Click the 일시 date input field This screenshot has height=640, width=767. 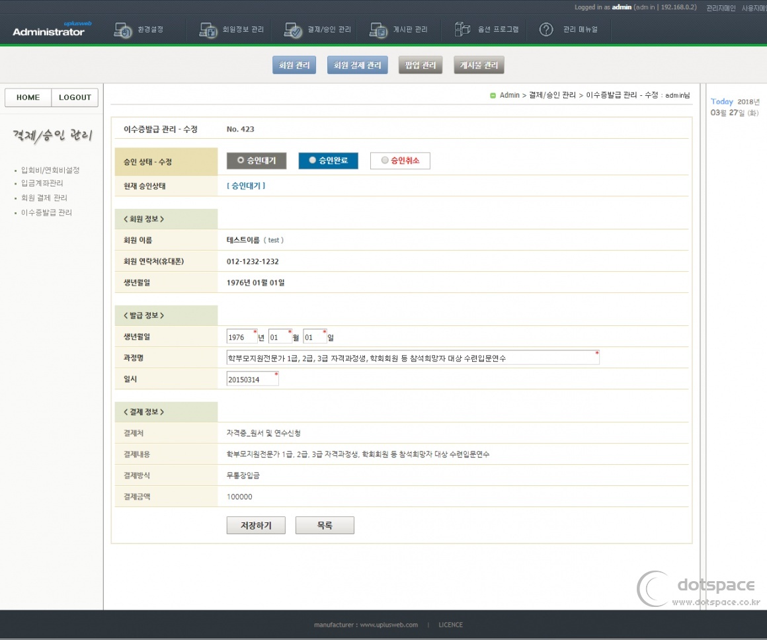(x=251, y=380)
